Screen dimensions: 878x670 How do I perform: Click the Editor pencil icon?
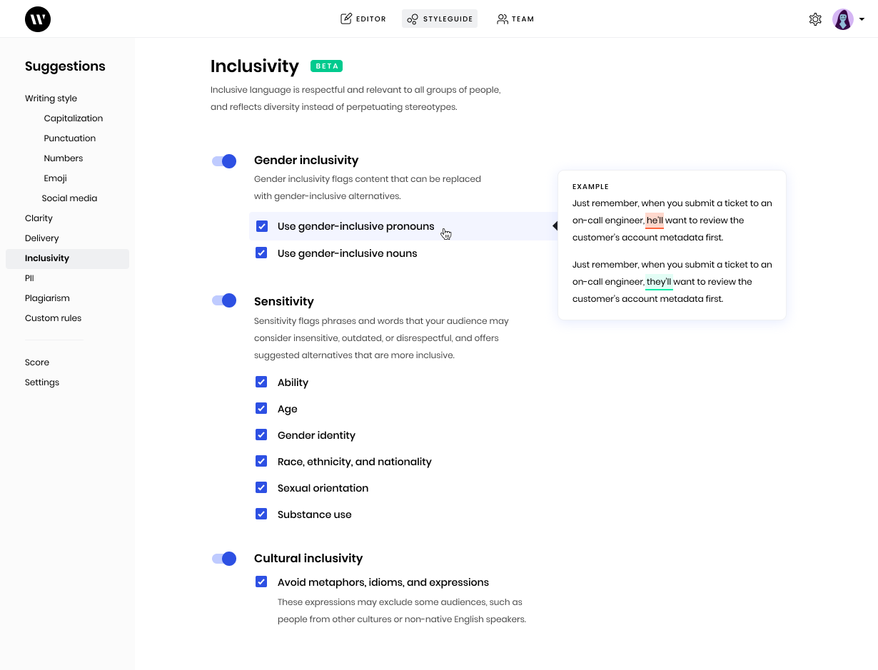(x=346, y=19)
